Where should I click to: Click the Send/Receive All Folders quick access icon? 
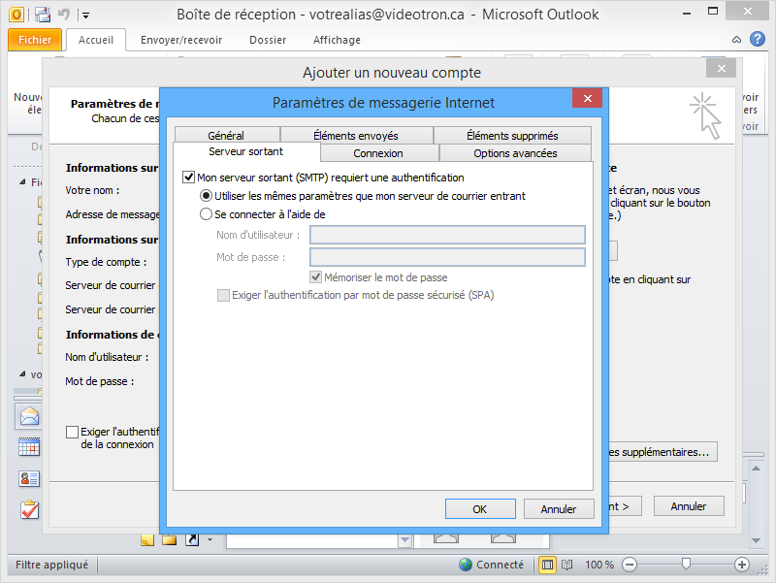pos(43,15)
